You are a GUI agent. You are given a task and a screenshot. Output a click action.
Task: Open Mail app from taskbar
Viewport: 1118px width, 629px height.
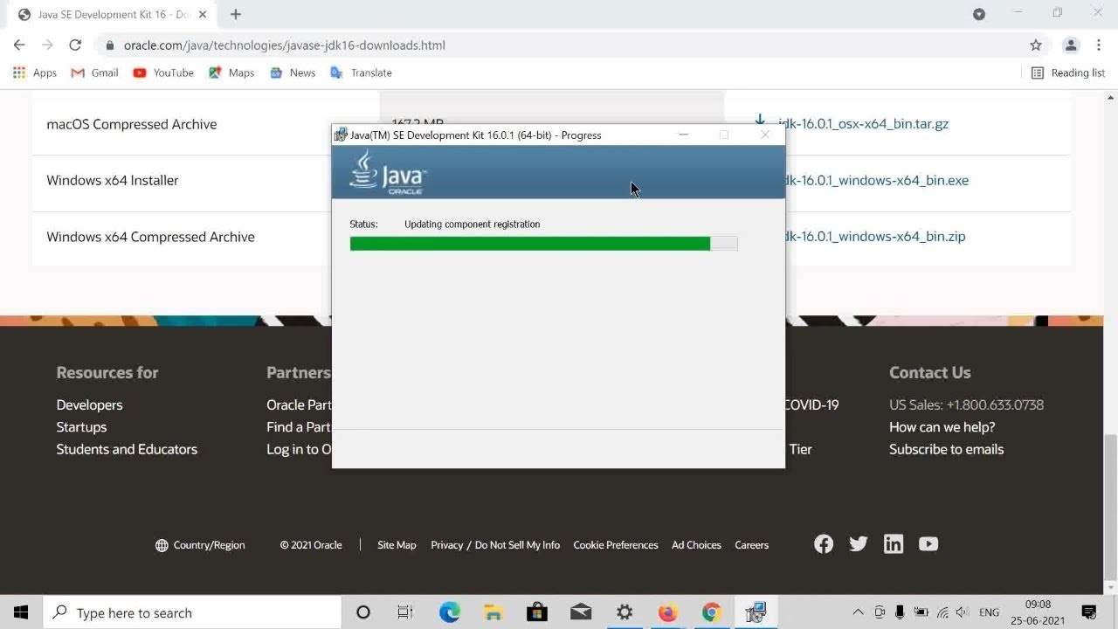[580, 612]
